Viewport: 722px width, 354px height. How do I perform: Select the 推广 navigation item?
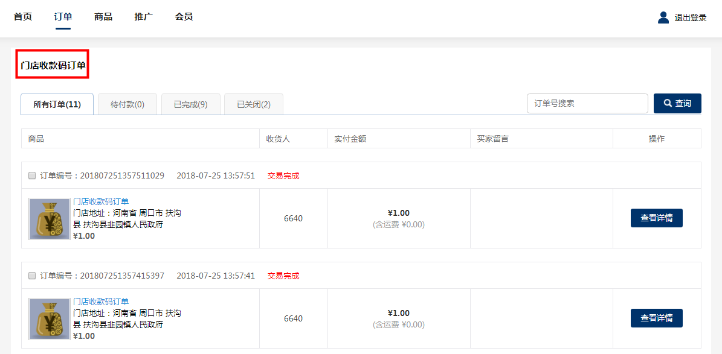(x=143, y=17)
